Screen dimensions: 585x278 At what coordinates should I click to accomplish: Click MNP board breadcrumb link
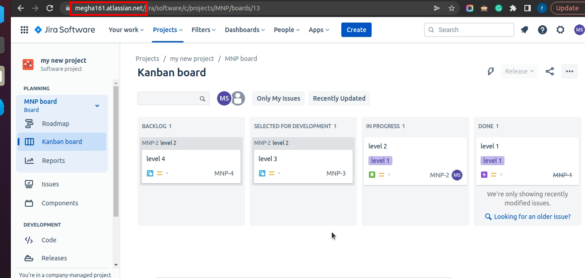241,59
